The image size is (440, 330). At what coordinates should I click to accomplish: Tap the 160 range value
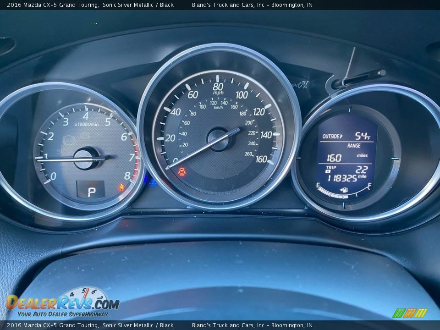click(334, 158)
